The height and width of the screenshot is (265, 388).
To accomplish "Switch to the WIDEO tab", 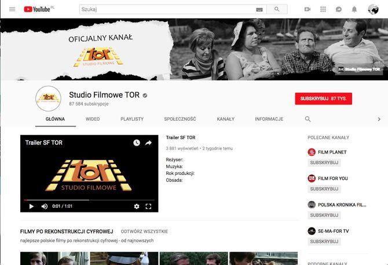I will tap(93, 119).
